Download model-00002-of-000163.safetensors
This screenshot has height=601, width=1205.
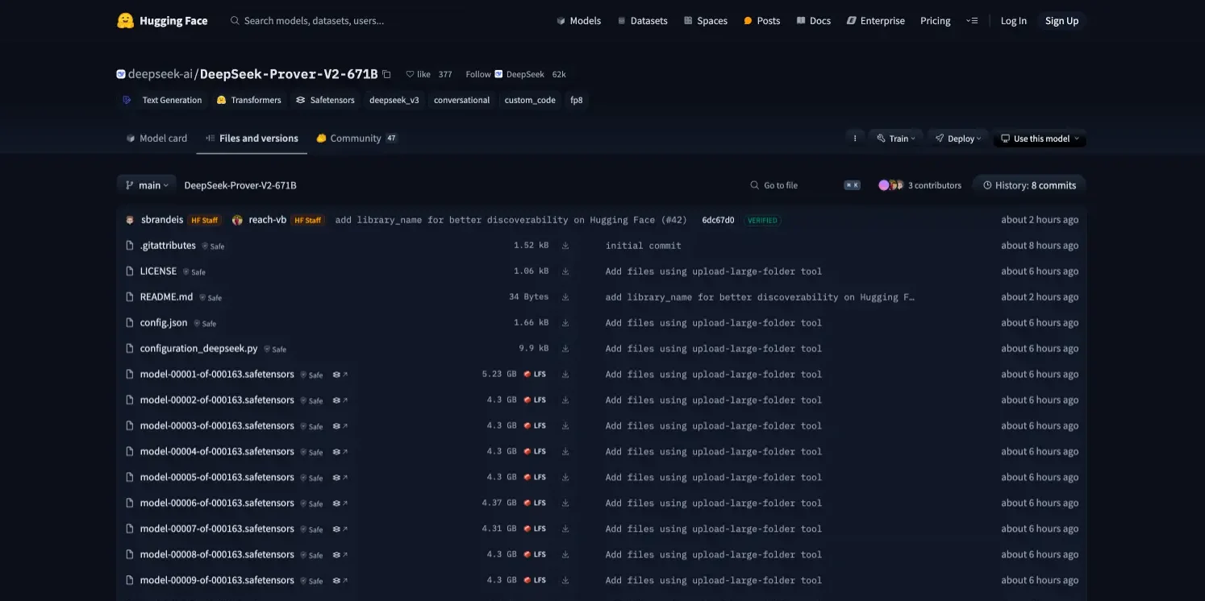[565, 400]
